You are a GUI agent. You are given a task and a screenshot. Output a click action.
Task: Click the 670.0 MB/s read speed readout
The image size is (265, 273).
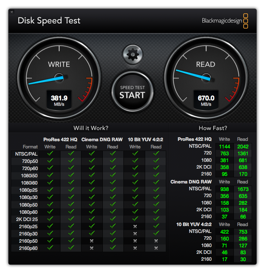click(206, 100)
